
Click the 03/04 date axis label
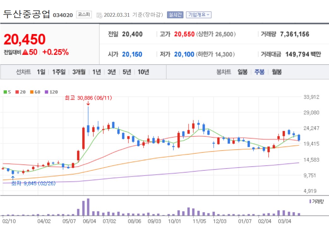tap(285, 221)
